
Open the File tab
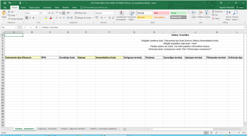click(5, 7)
